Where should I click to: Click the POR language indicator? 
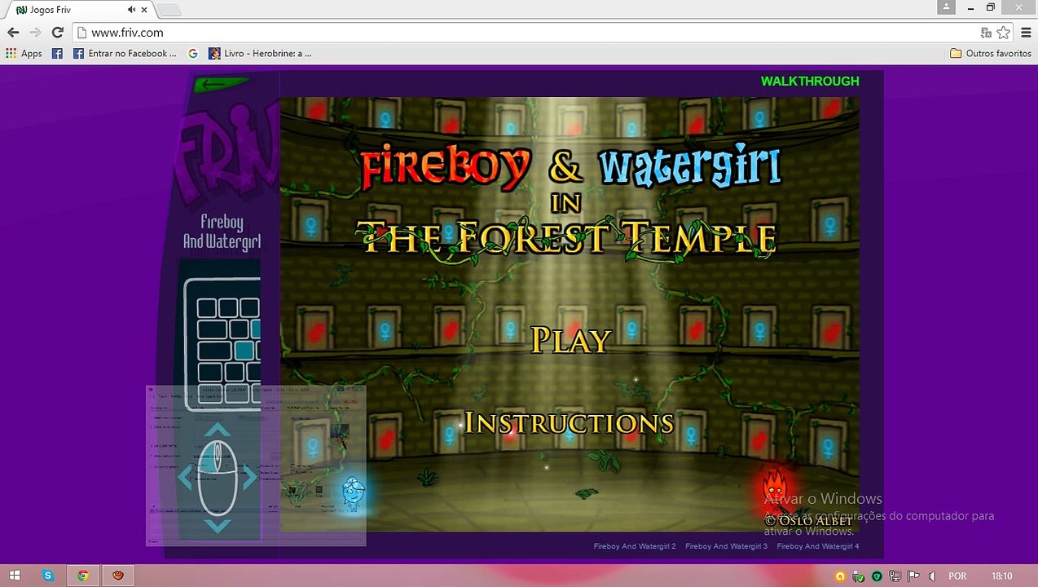click(957, 576)
